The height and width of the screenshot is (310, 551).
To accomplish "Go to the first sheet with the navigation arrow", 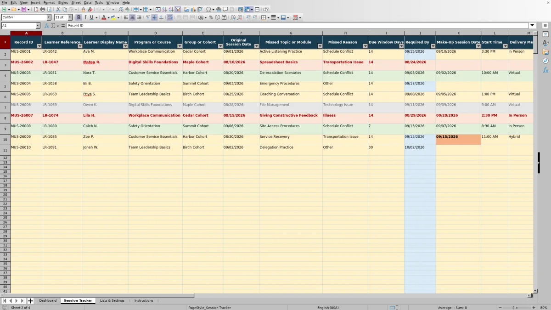I will tap(4, 301).
